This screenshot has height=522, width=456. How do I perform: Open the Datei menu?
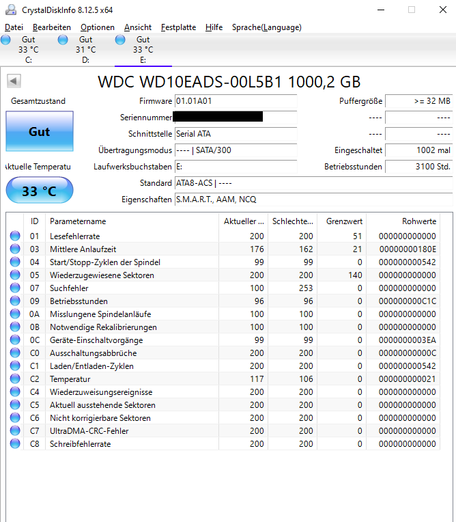click(x=14, y=27)
